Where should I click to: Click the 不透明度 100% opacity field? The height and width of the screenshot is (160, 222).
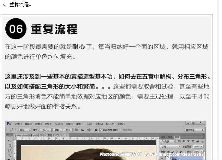pyautogui.click(x=196, y=146)
